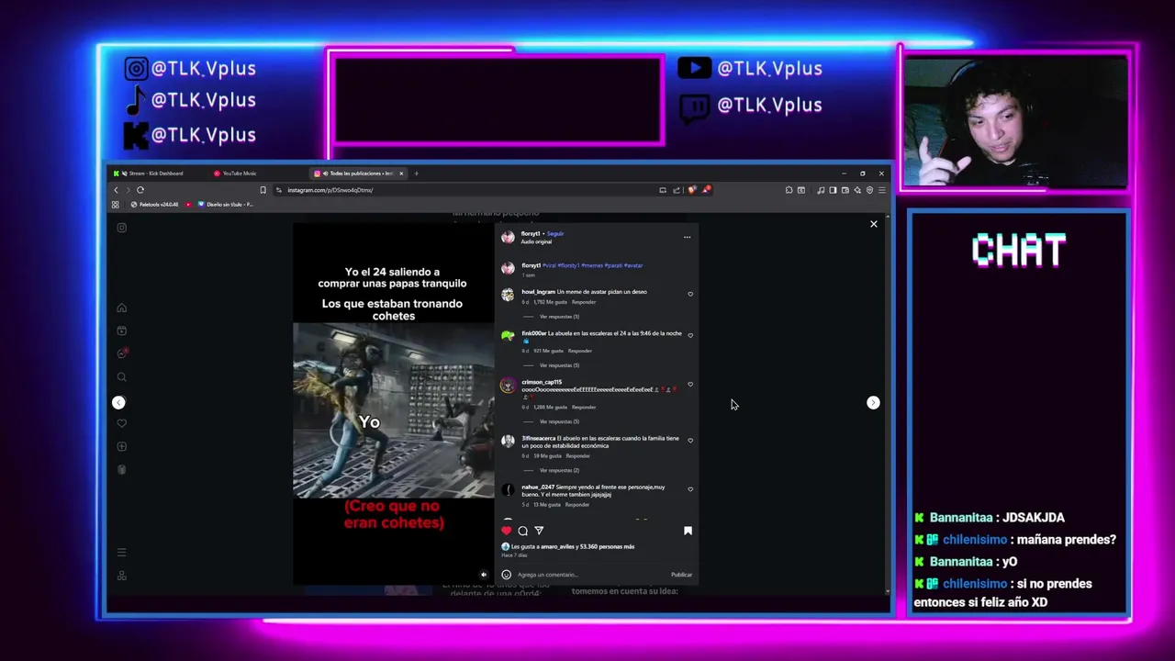The height and width of the screenshot is (661, 1175).
Task: Open the 'Diseño sin título' bookmark
Action: (226, 205)
